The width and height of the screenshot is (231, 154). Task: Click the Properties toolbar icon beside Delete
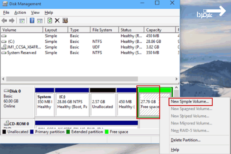65,21
